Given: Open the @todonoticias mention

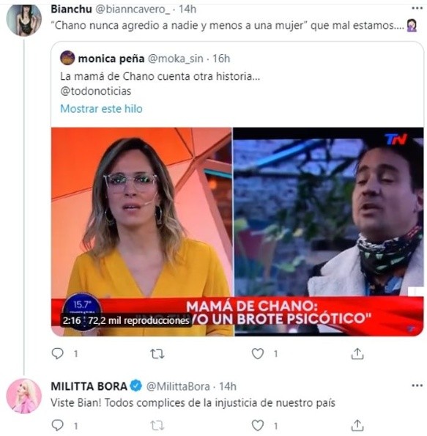Looking at the screenshot, I should (x=96, y=91).
